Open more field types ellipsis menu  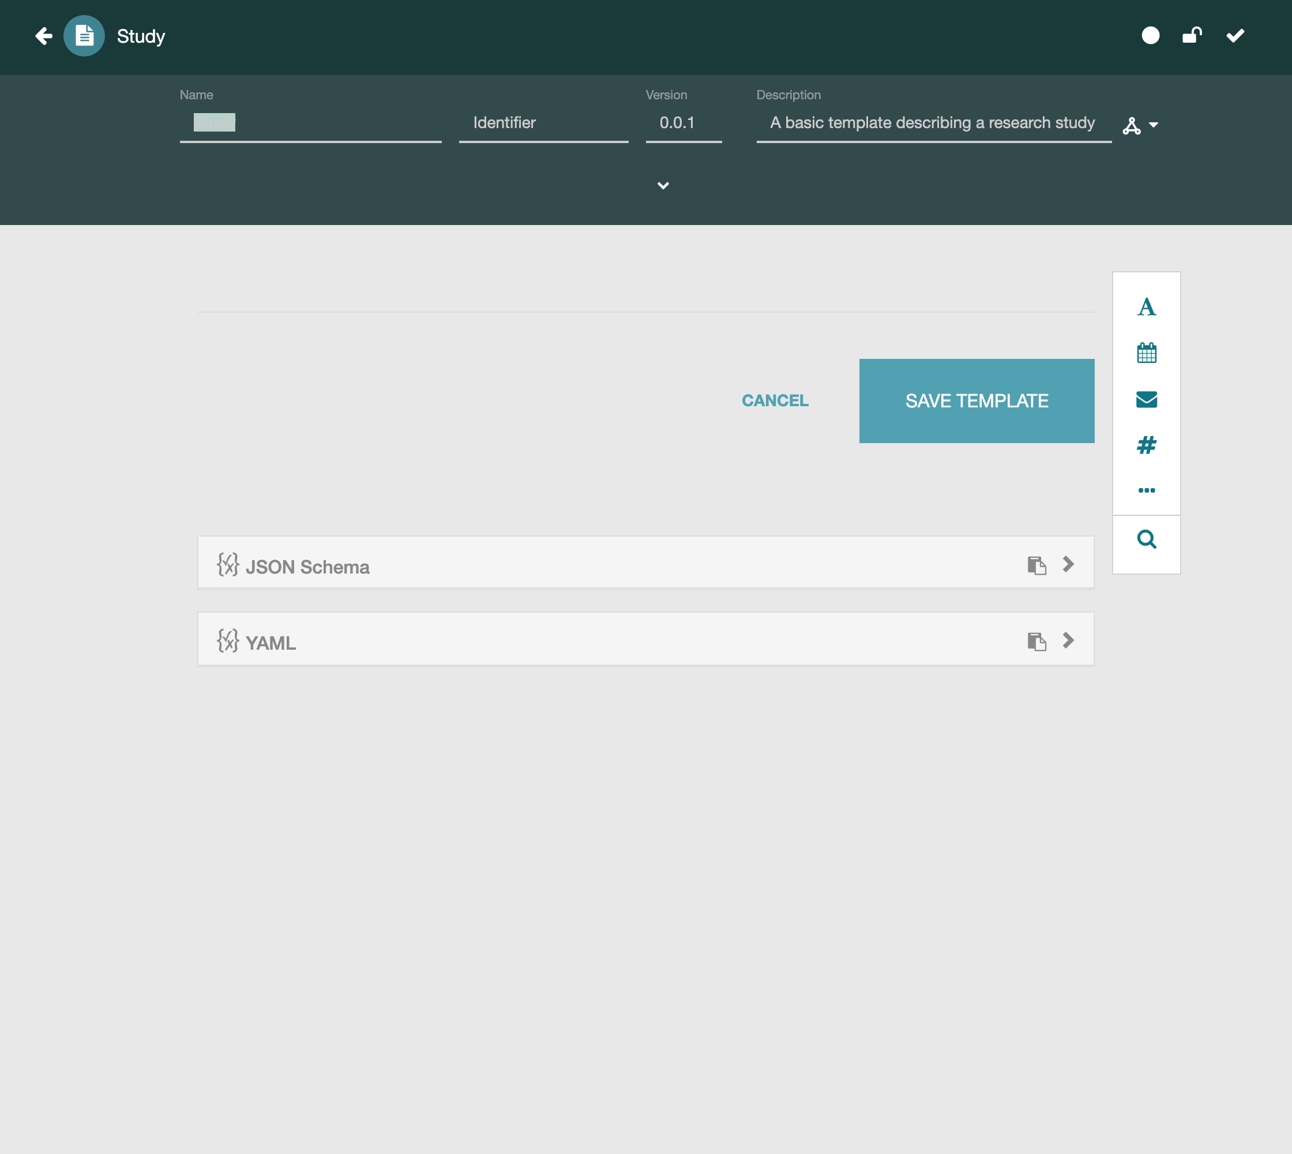[1146, 490]
